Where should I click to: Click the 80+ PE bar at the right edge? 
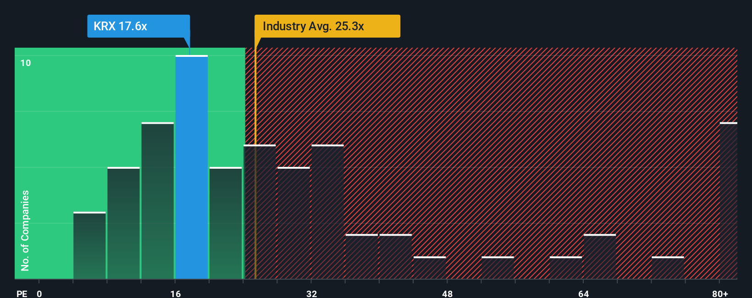[x=729, y=201]
